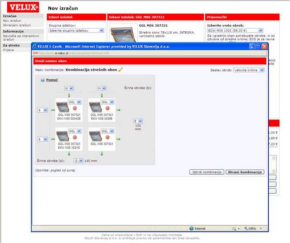290x243 pixels.
Task: Open Shranjeni izračuni in sidebar
Action: (17, 25)
